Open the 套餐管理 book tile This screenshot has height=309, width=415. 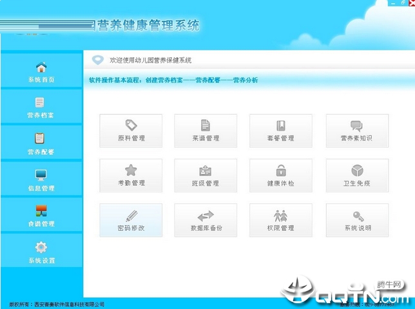(281, 131)
